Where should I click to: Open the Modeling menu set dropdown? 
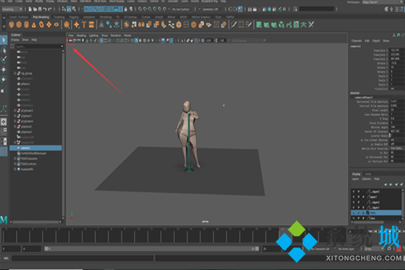click(12, 10)
